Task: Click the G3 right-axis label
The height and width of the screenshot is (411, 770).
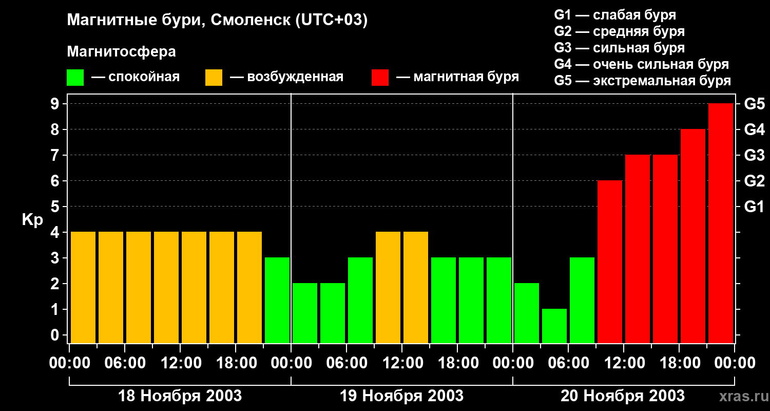Action: (x=755, y=156)
